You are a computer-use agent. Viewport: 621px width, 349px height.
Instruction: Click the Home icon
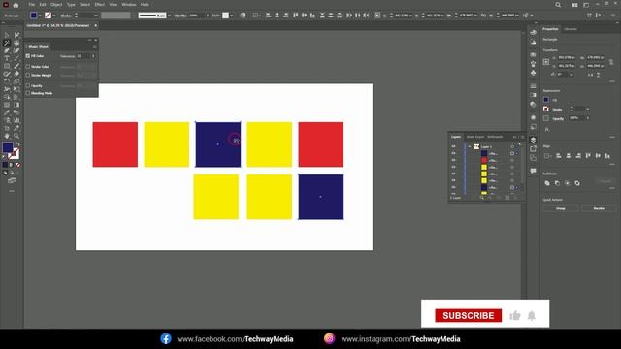click(16, 5)
